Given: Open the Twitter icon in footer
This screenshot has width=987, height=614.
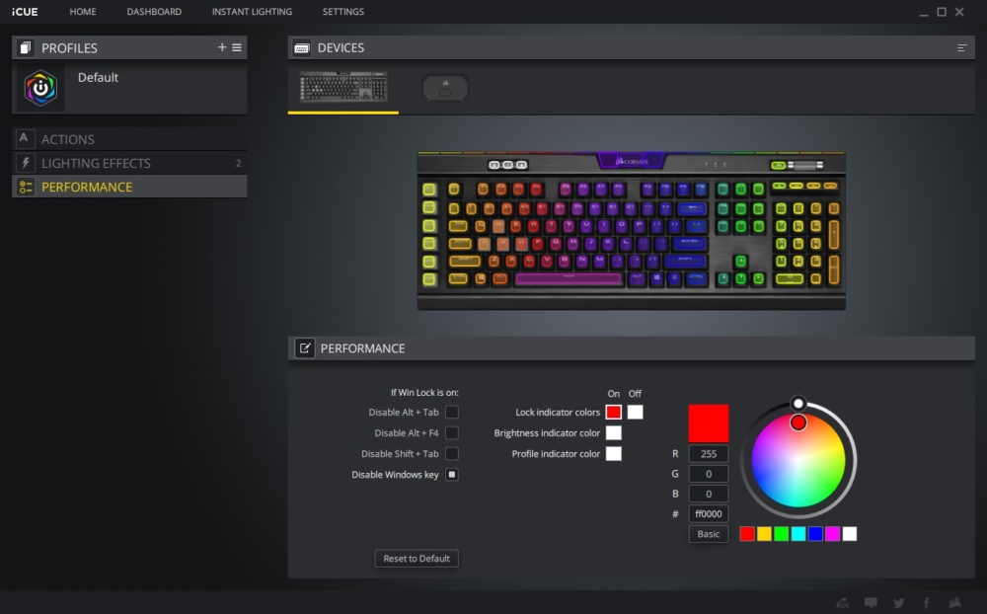Looking at the screenshot, I should coord(899,603).
